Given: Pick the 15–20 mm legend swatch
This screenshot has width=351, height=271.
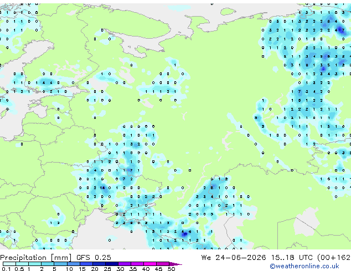Looking at the screenshot, I should (x=86, y=264).
